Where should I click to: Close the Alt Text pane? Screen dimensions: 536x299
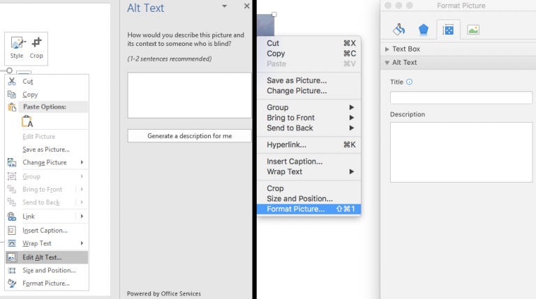[x=246, y=6]
